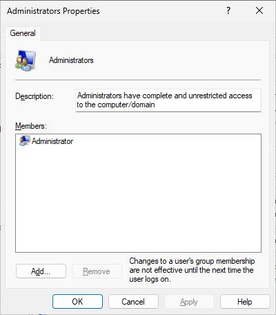Click empty space in the Members list
This screenshot has height=315, width=276.
[138, 199]
